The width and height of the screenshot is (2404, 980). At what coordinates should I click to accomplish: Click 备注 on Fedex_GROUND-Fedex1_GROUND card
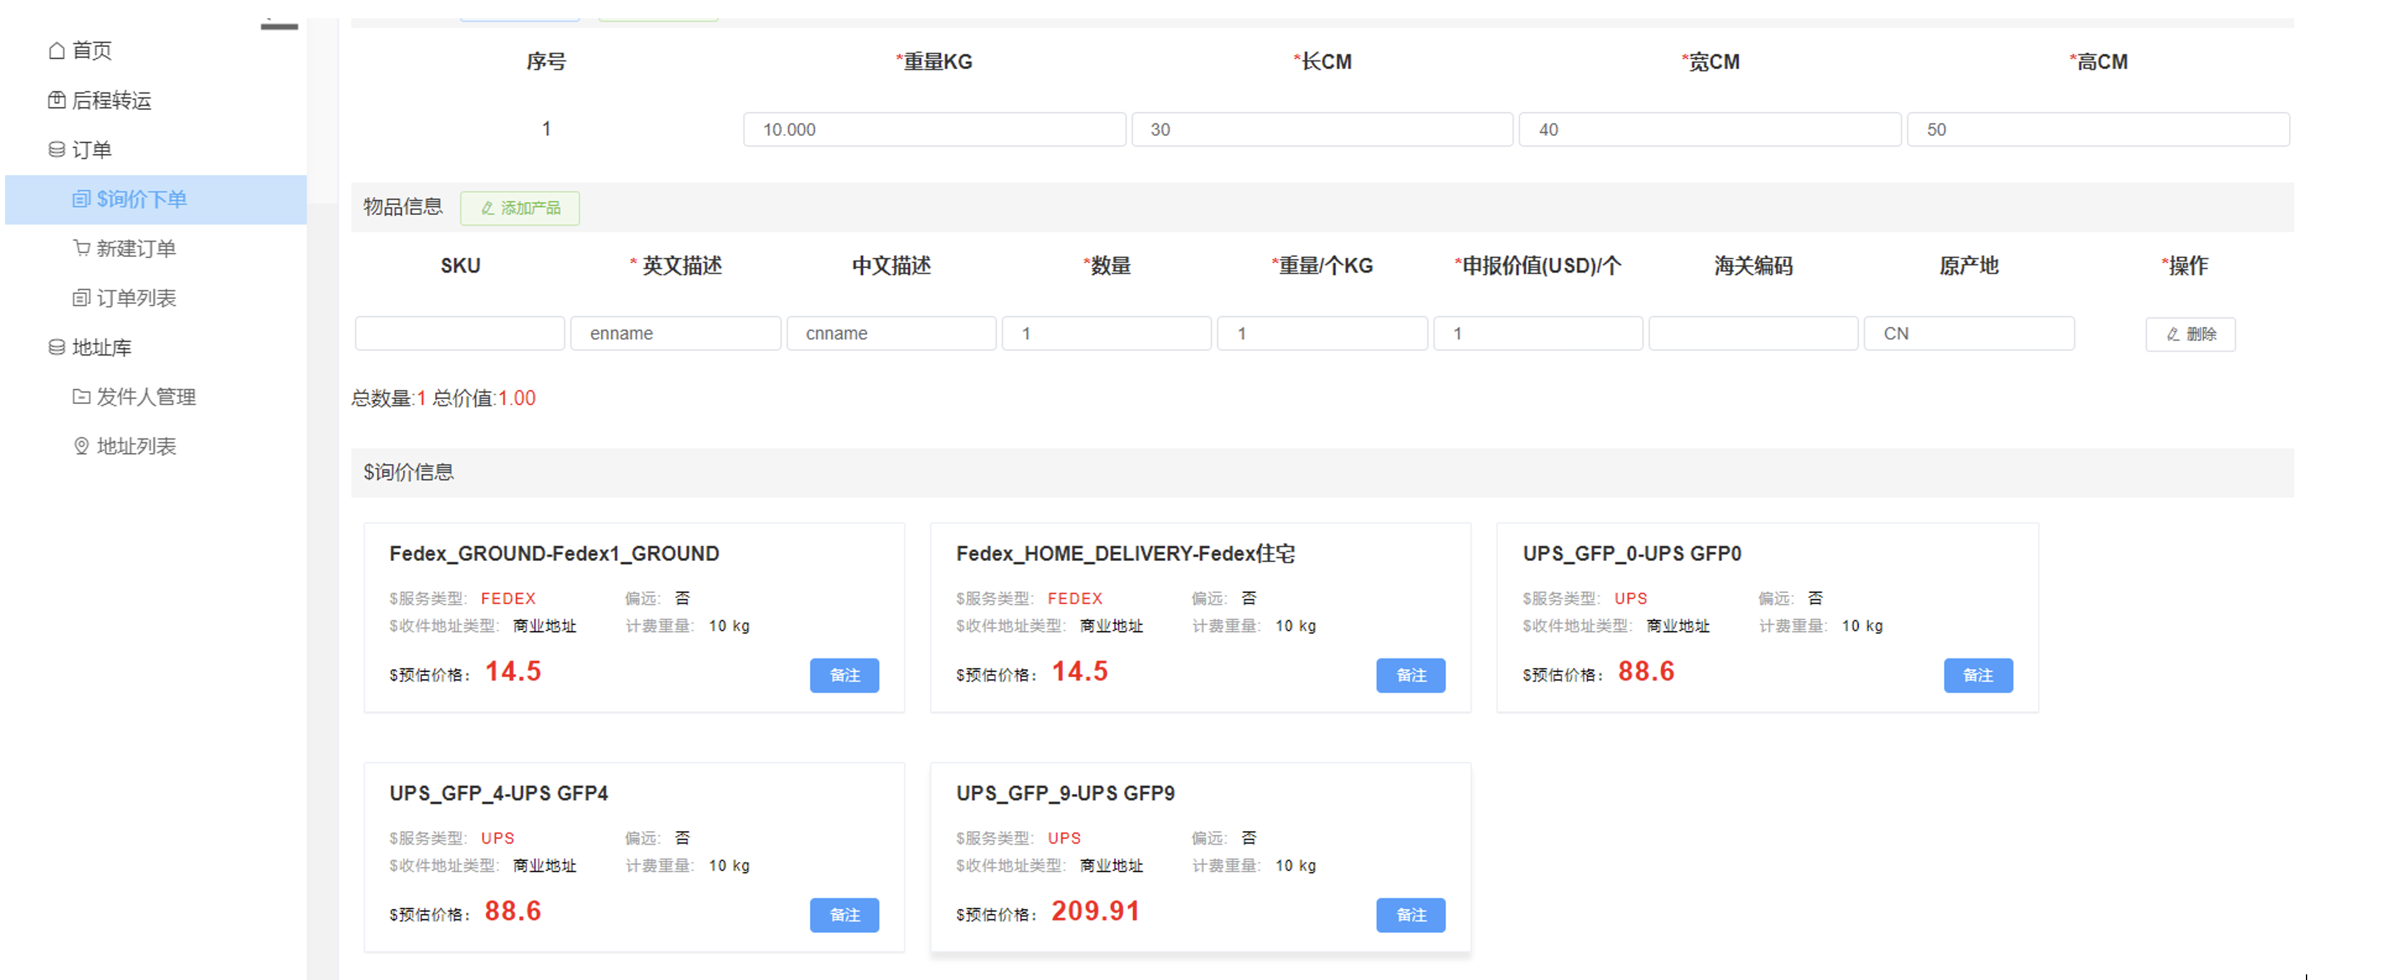click(844, 675)
